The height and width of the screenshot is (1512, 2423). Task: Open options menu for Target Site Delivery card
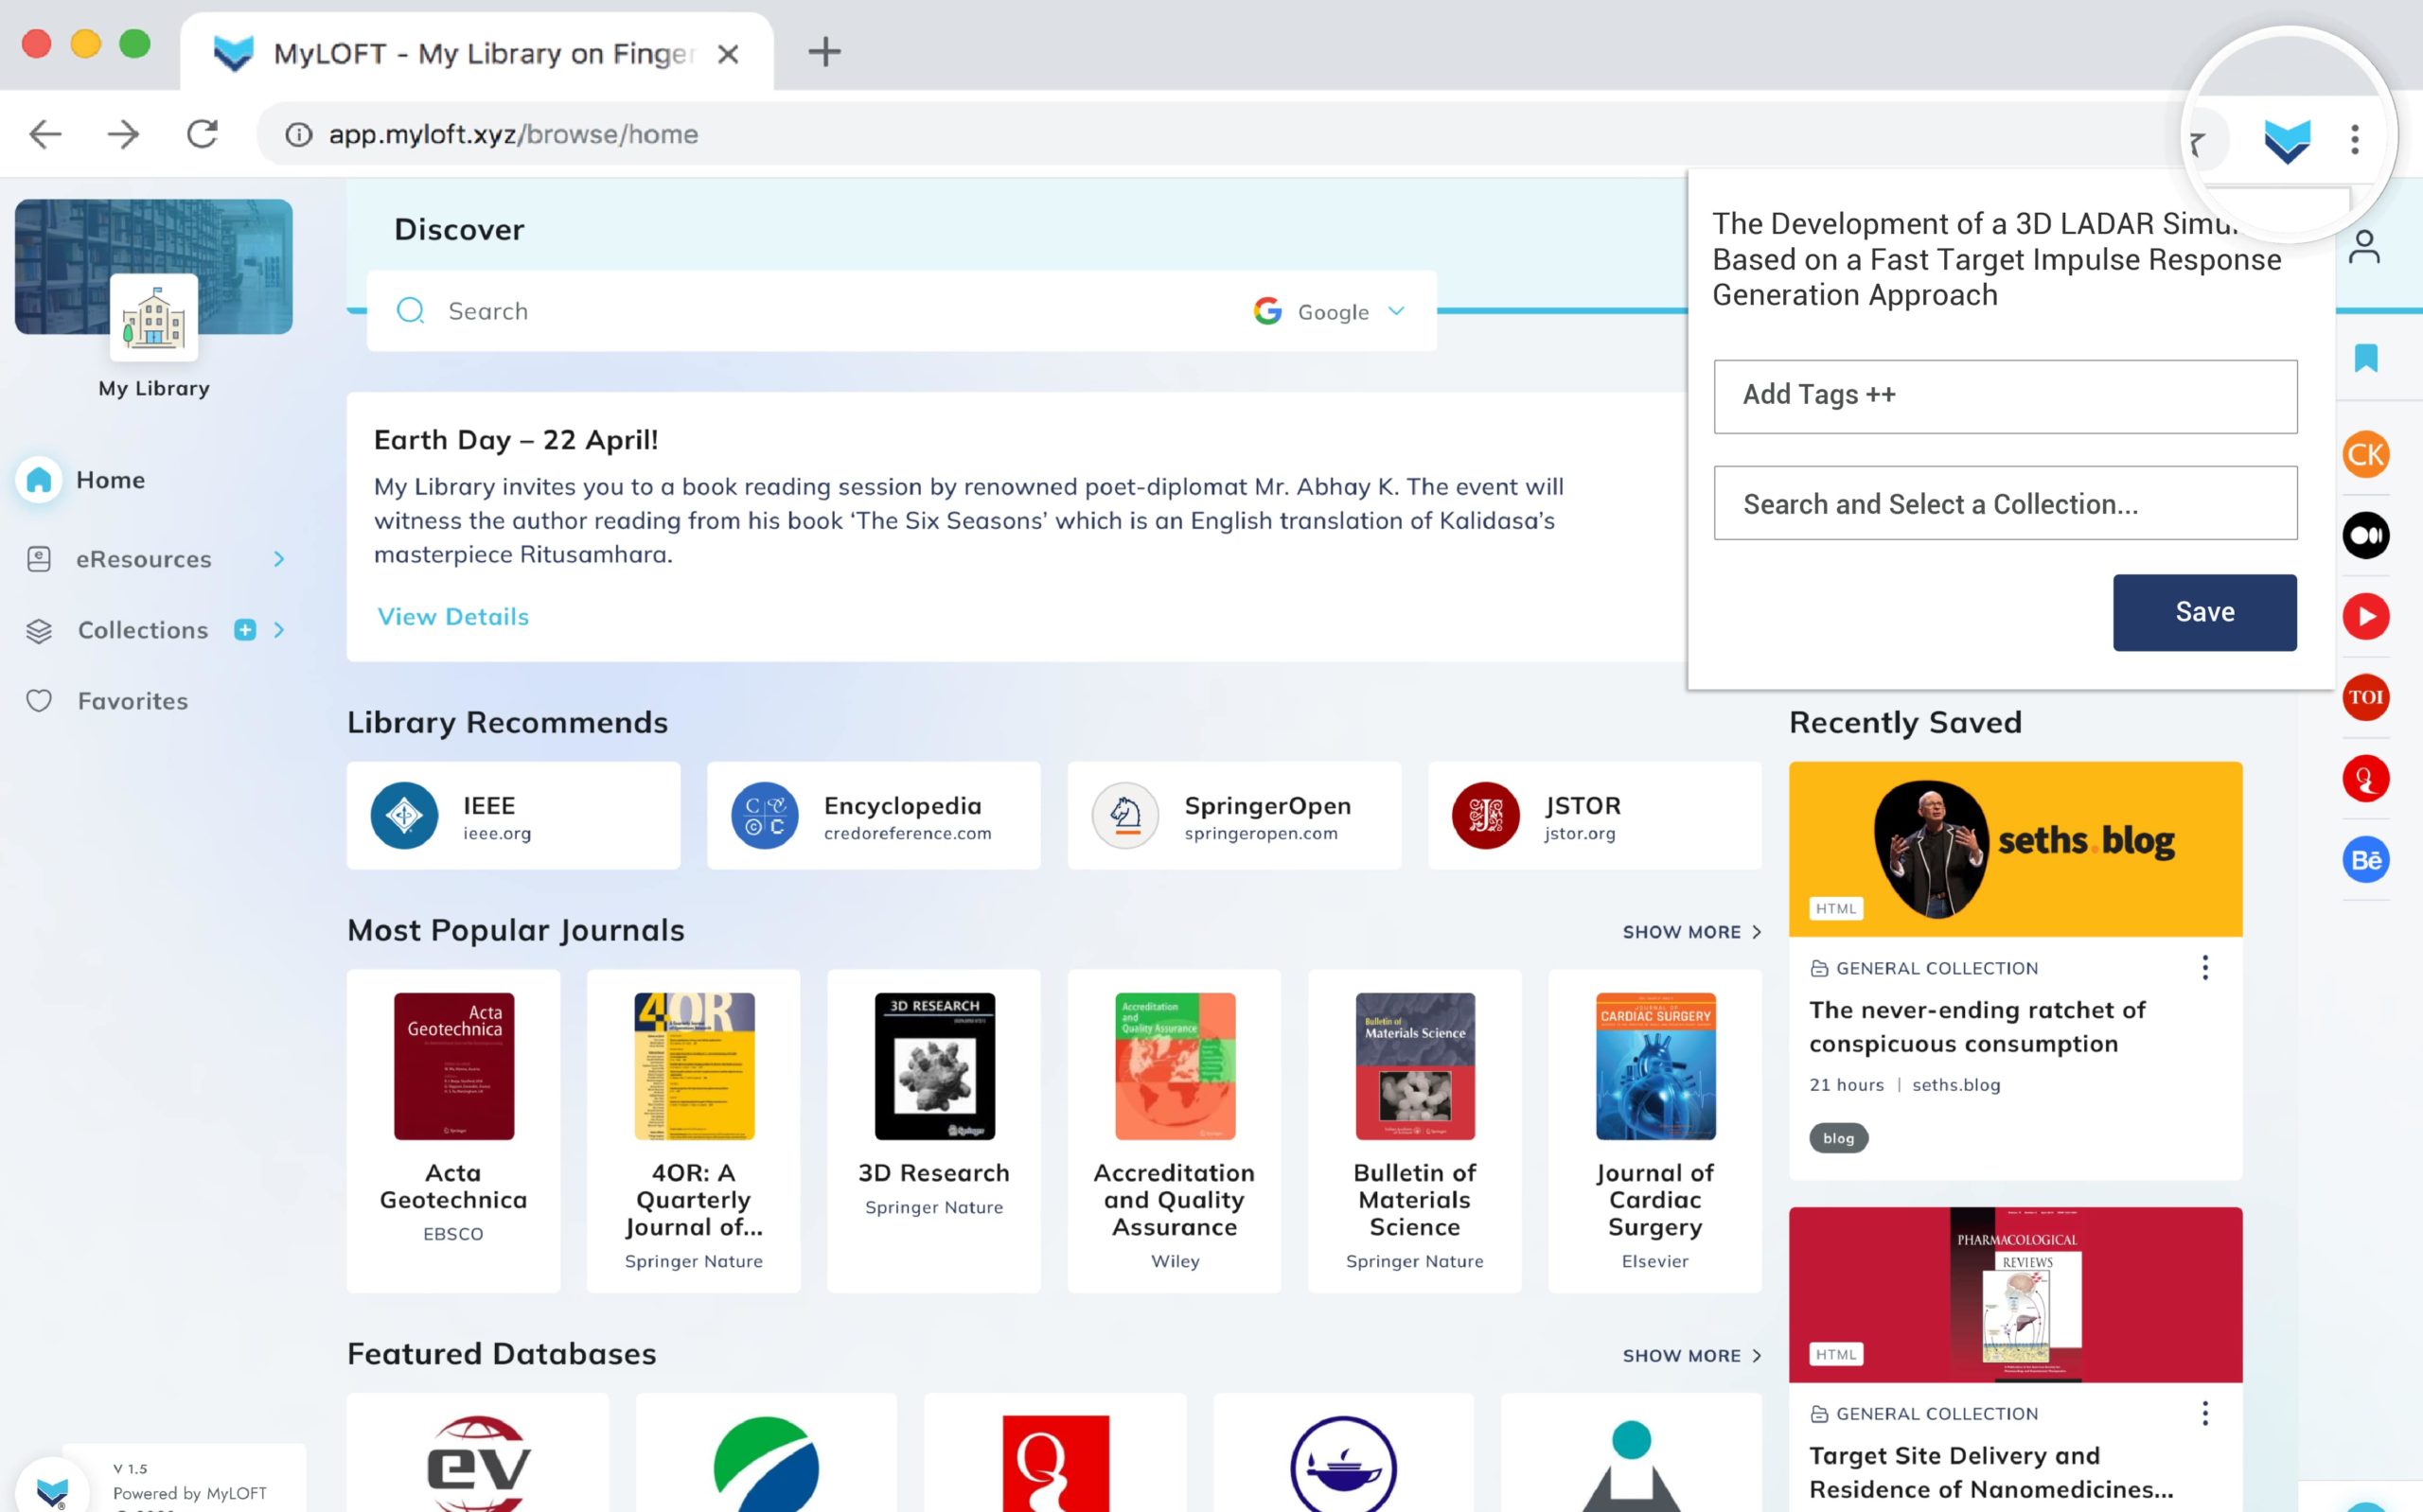pyautogui.click(x=2205, y=1414)
